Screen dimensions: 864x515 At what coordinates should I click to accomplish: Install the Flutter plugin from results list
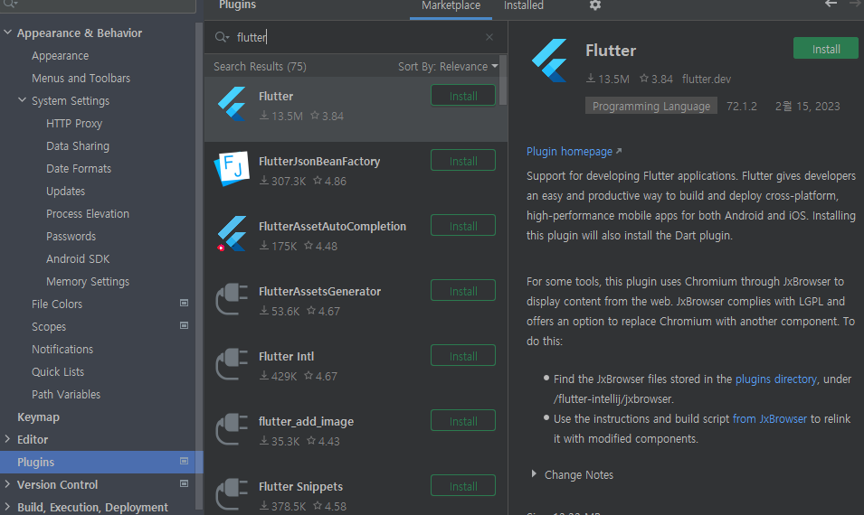[463, 96]
